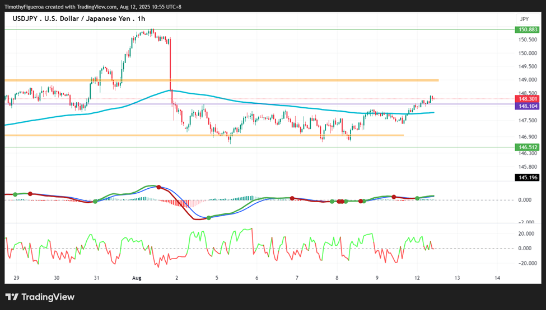Select the lower orange support band near 146.900

[204, 135]
